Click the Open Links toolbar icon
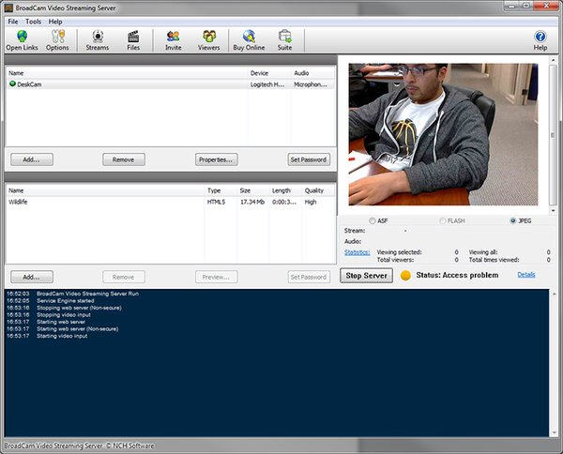563x454 pixels. click(22, 37)
